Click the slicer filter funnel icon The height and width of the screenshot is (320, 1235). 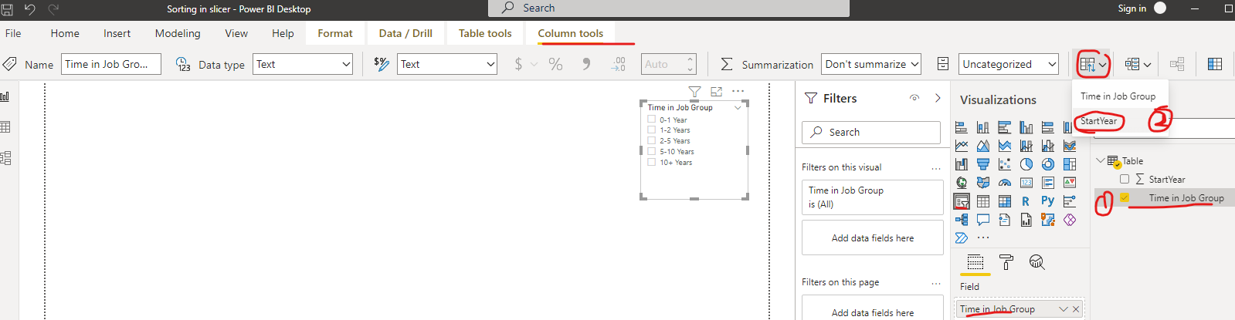tap(694, 92)
